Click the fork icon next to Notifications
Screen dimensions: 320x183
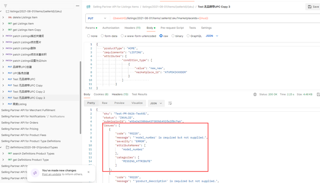[x=48, y=117]
